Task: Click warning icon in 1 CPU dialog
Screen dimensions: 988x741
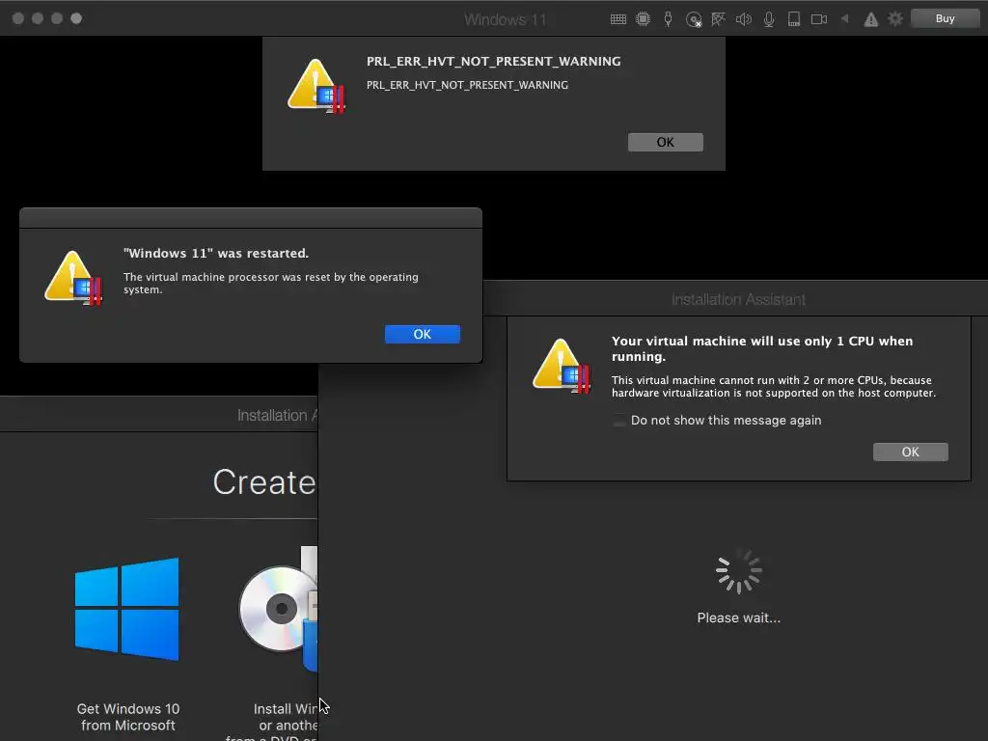Action: [562, 366]
